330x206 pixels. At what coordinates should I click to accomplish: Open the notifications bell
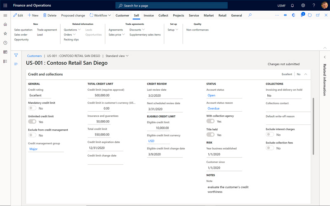point(292,5)
